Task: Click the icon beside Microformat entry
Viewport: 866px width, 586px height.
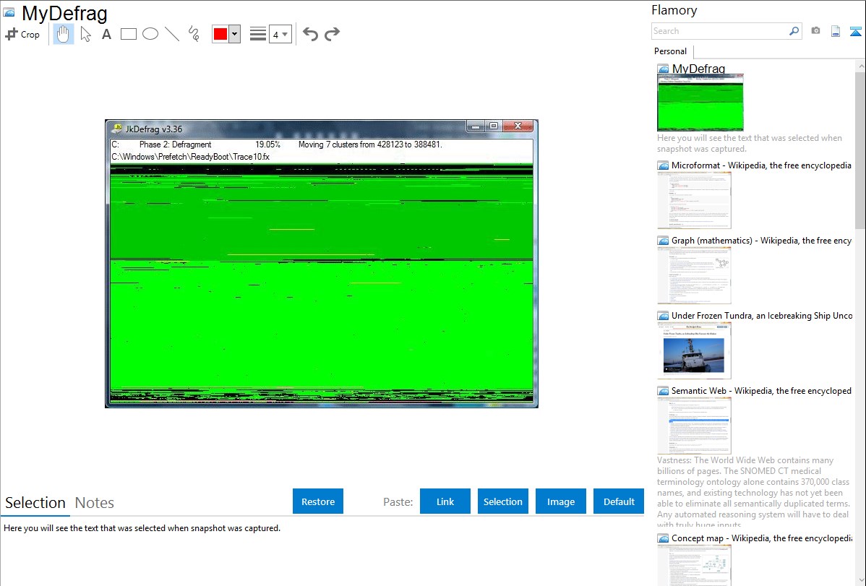Action: (x=664, y=165)
